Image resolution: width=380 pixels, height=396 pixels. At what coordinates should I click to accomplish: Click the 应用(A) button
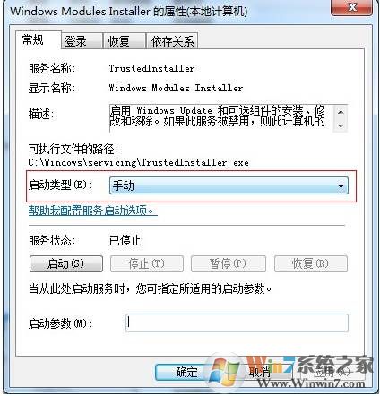pos(332,372)
